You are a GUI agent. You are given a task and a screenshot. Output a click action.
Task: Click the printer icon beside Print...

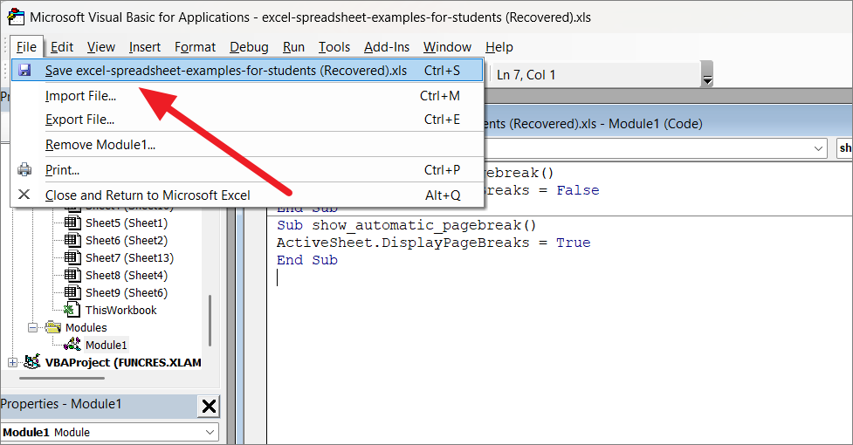(24, 169)
